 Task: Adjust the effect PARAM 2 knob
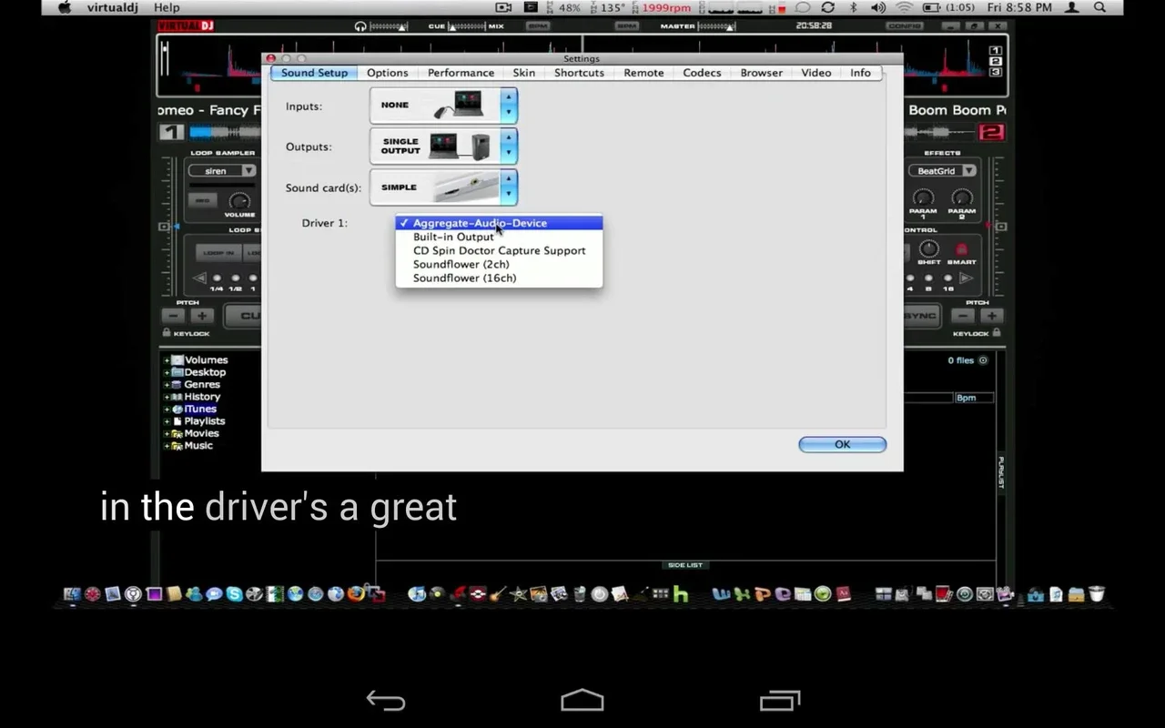[961, 197]
